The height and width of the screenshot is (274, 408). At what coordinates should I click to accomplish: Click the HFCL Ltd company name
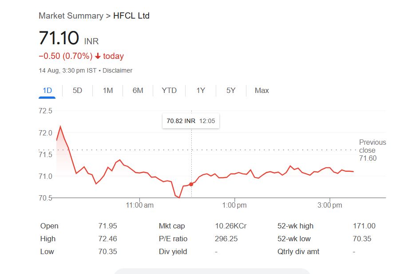131,16
